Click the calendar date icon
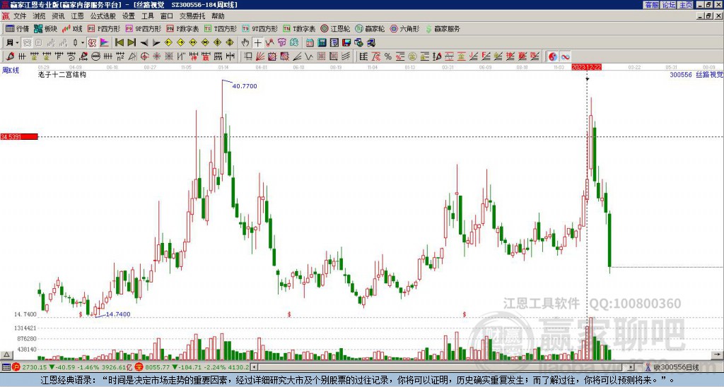 tap(310, 43)
